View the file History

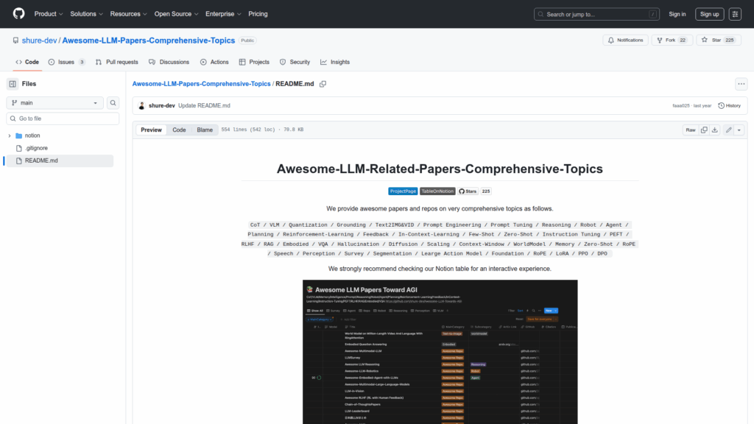pyautogui.click(x=730, y=106)
